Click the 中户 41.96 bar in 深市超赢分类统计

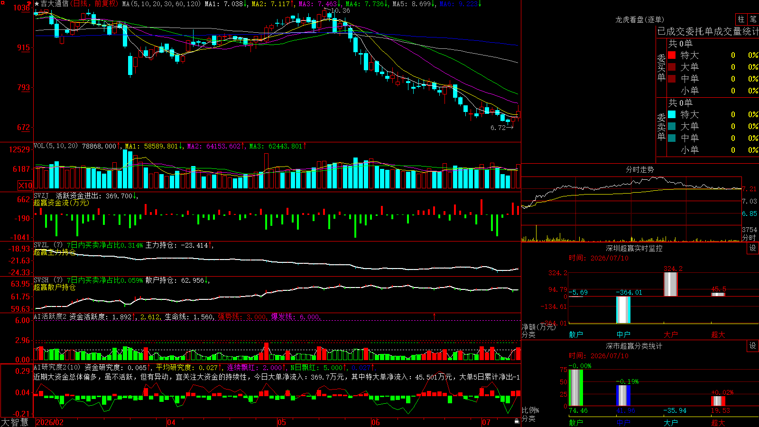tap(623, 396)
